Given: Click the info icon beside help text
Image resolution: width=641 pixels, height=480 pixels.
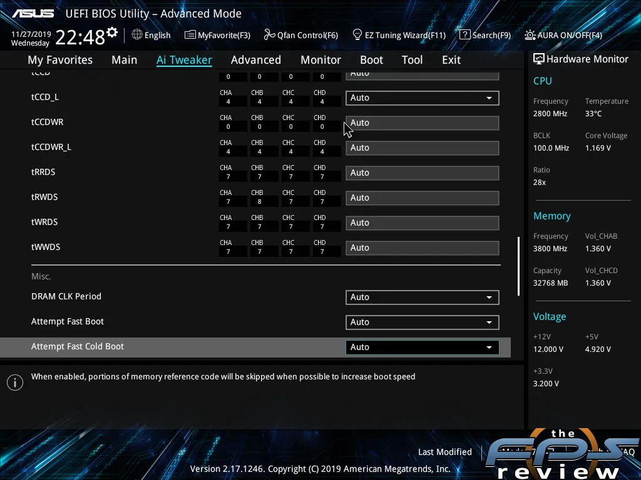Looking at the screenshot, I should pos(15,382).
